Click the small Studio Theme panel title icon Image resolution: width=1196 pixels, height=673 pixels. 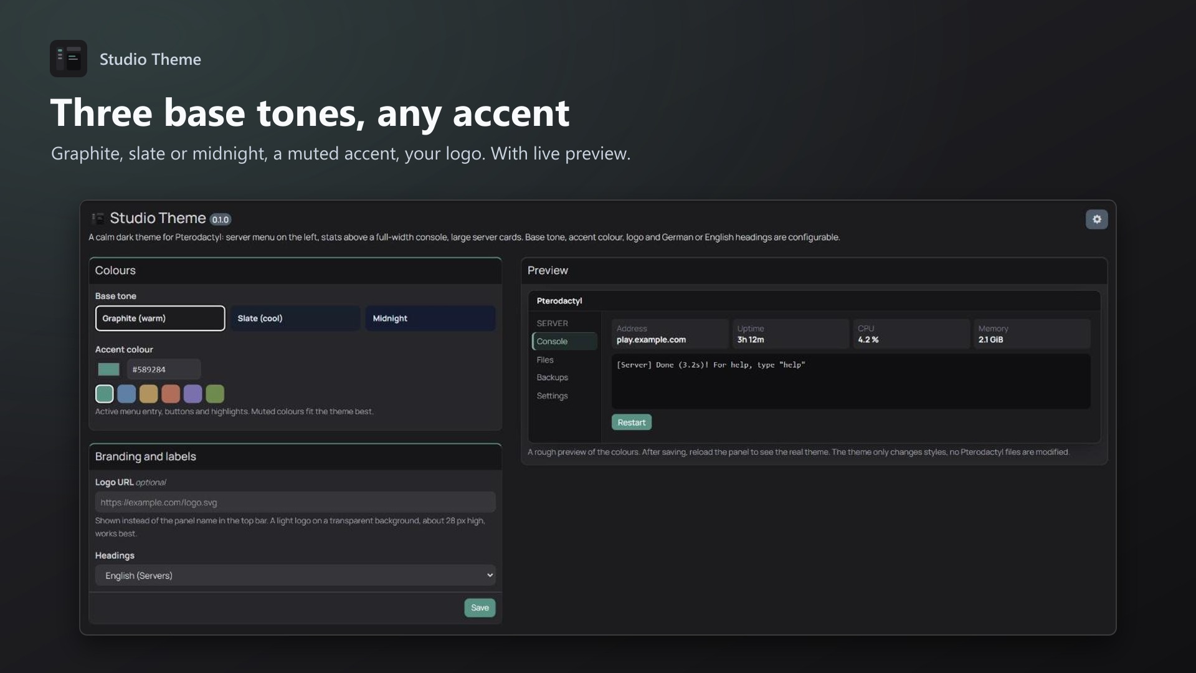tap(98, 218)
